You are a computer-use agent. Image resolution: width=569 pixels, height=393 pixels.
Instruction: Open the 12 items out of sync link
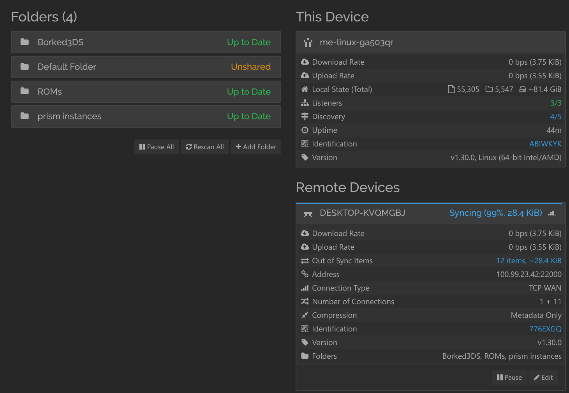pyautogui.click(x=529, y=261)
